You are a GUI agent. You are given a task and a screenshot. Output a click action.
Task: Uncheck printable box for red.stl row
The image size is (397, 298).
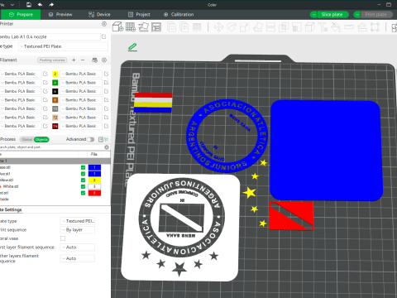coord(83,193)
